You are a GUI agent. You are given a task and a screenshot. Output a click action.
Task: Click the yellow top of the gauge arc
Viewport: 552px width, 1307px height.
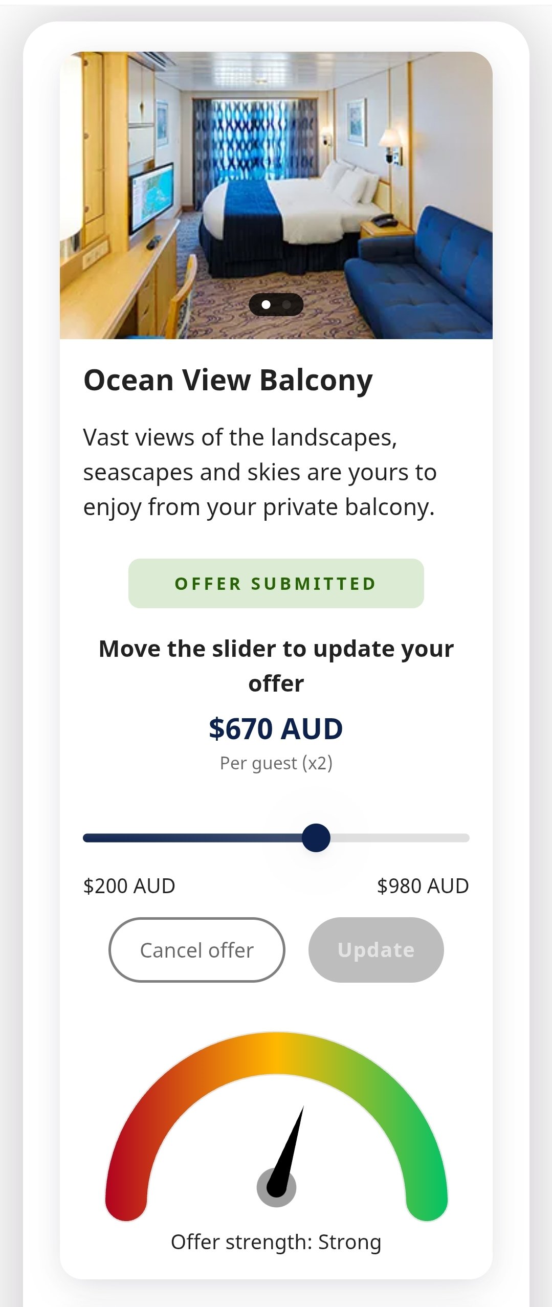click(276, 1053)
